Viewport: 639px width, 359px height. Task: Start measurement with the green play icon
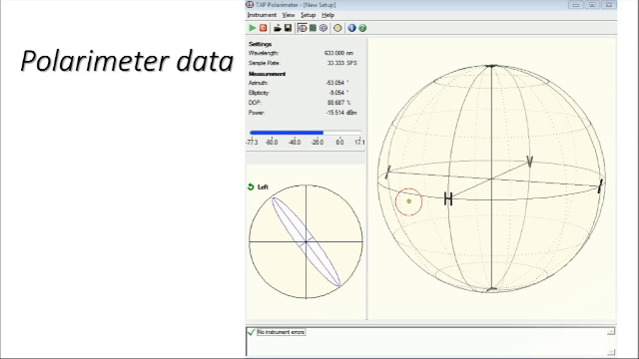(x=253, y=28)
